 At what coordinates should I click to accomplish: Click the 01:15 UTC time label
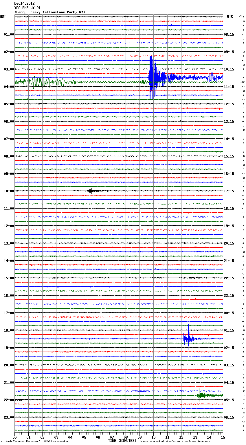coord(229,330)
